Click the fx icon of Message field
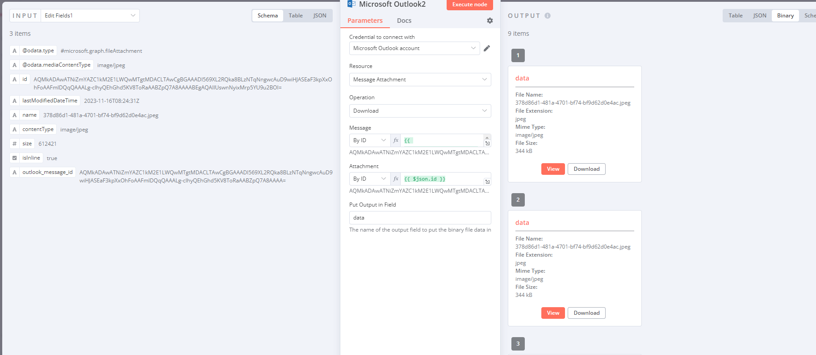This screenshot has height=355, width=816. pos(396,140)
